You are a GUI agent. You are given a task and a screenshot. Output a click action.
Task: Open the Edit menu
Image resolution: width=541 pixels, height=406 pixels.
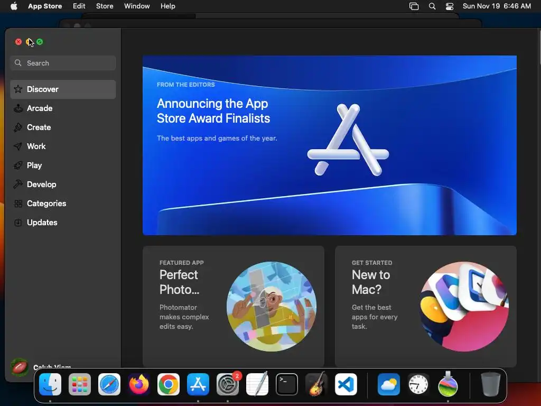(x=79, y=6)
